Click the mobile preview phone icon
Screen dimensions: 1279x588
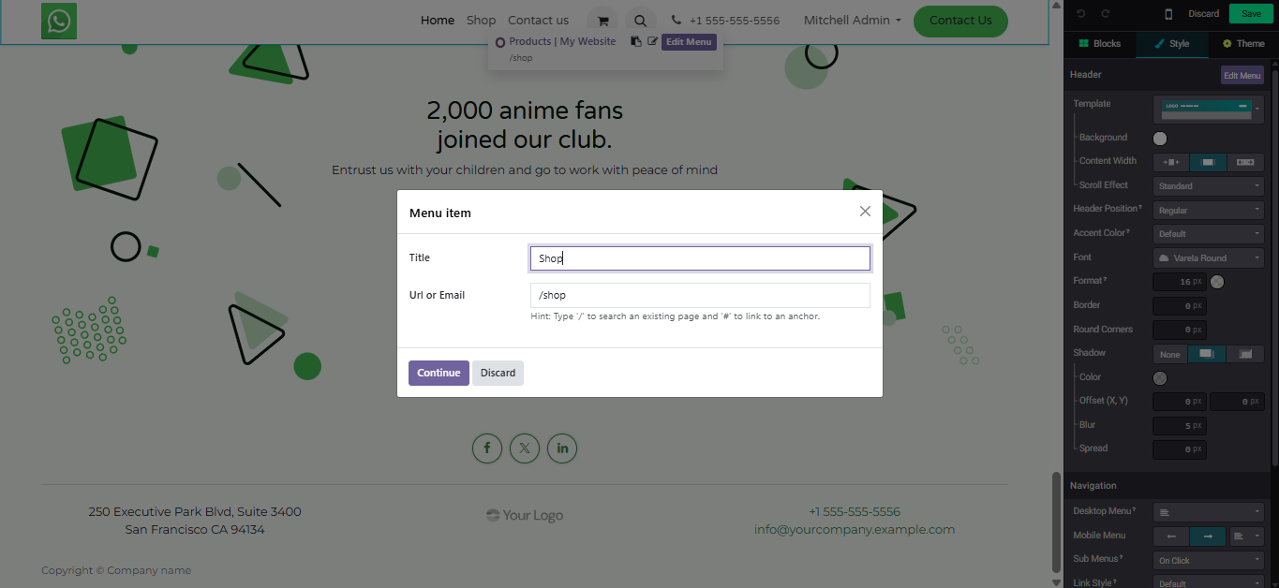1168,14
